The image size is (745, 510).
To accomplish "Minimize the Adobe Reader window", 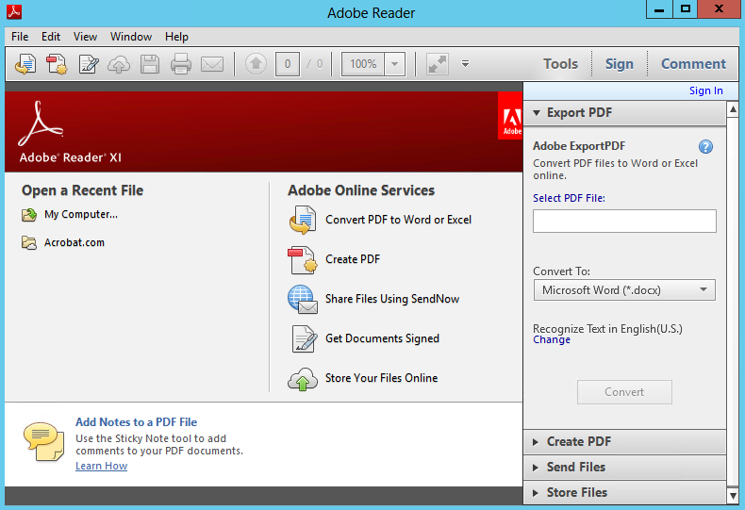I will pos(659,9).
